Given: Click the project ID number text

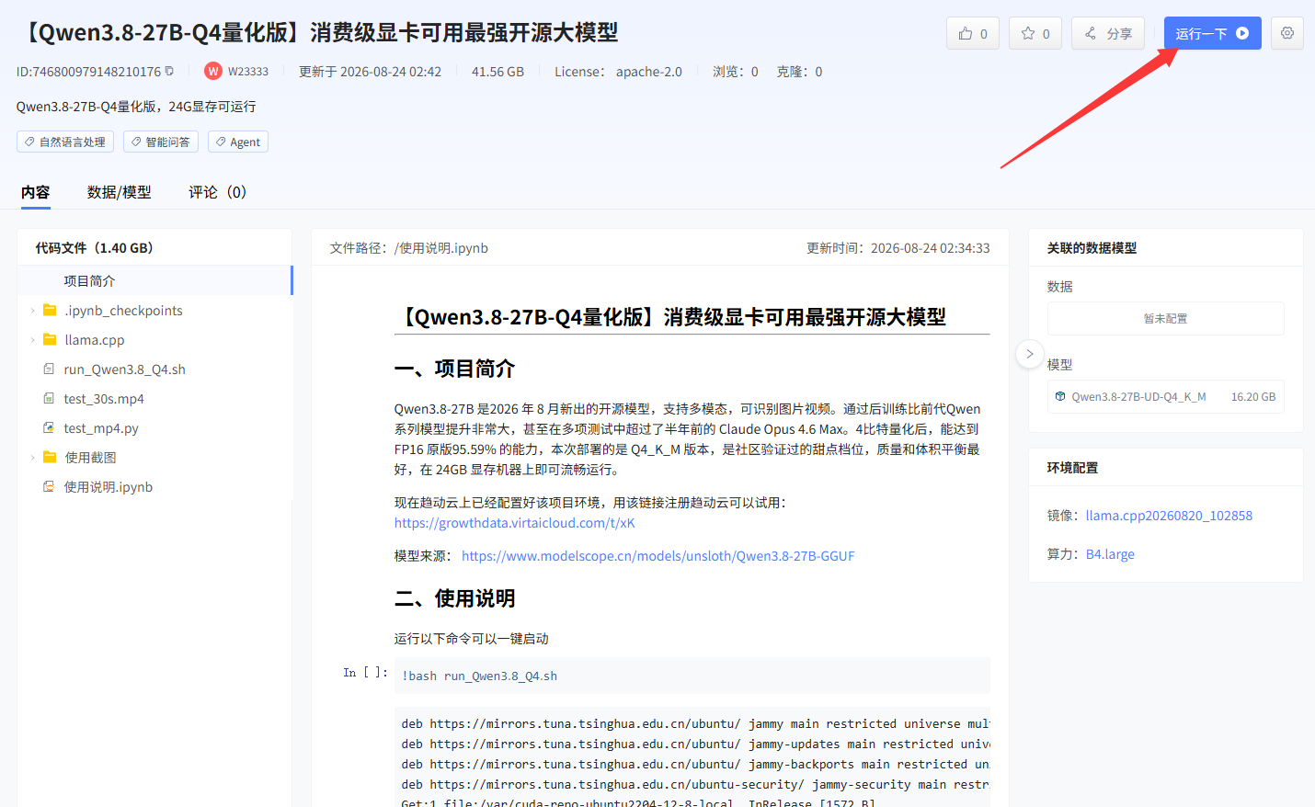Looking at the screenshot, I should point(97,72).
